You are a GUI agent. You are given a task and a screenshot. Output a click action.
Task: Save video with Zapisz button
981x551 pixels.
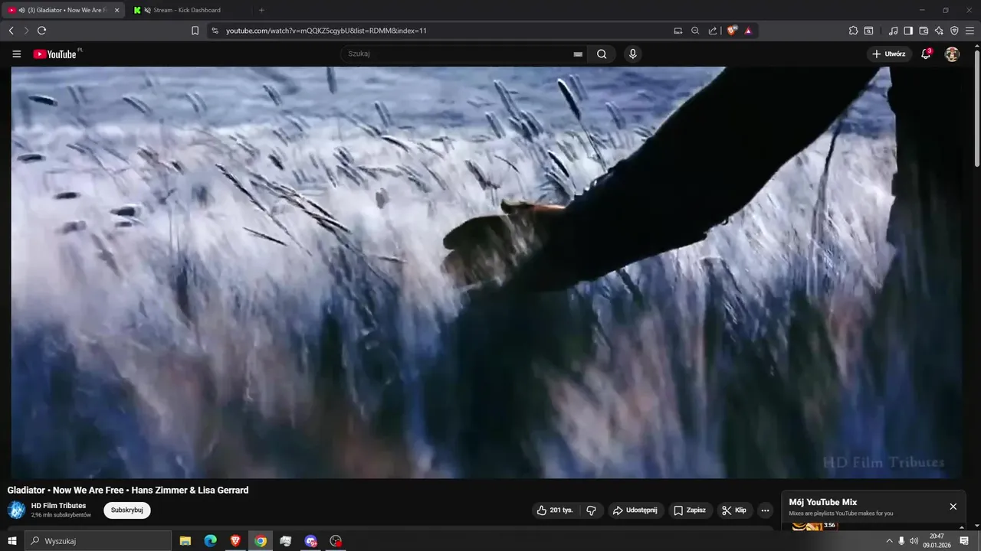pos(690,510)
